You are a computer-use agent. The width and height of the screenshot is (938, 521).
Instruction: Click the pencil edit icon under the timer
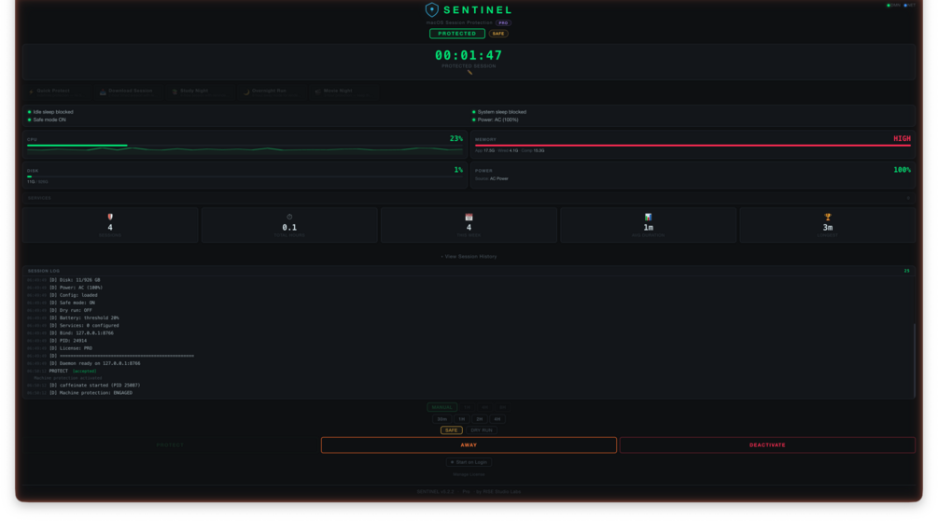(469, 73)
